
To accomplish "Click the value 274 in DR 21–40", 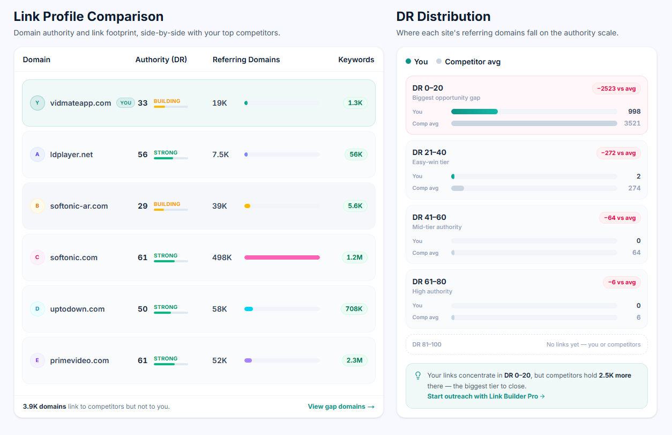I will [634, 188].
